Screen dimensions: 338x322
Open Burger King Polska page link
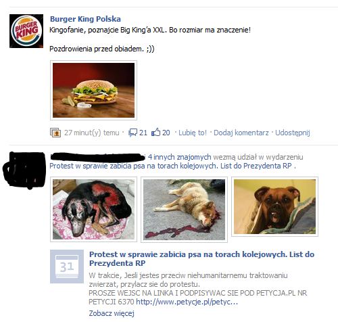(x=85, y=19)
